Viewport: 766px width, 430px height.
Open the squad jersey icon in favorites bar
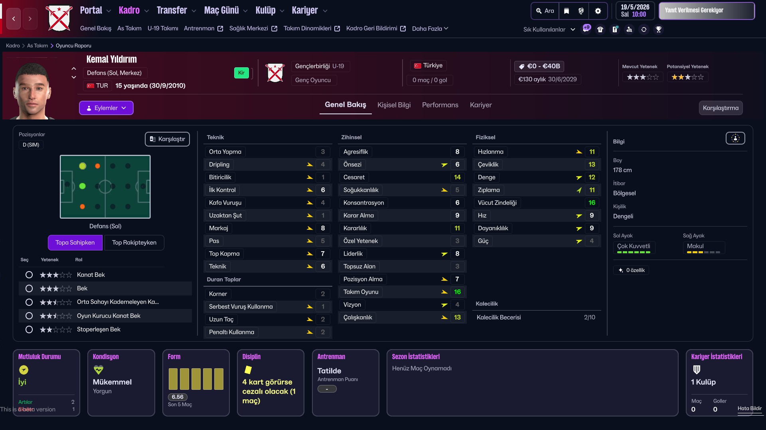[x=600, y=29]
